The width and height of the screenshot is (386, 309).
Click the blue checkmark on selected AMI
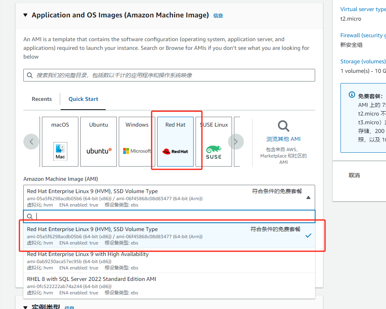click(308, 236)
